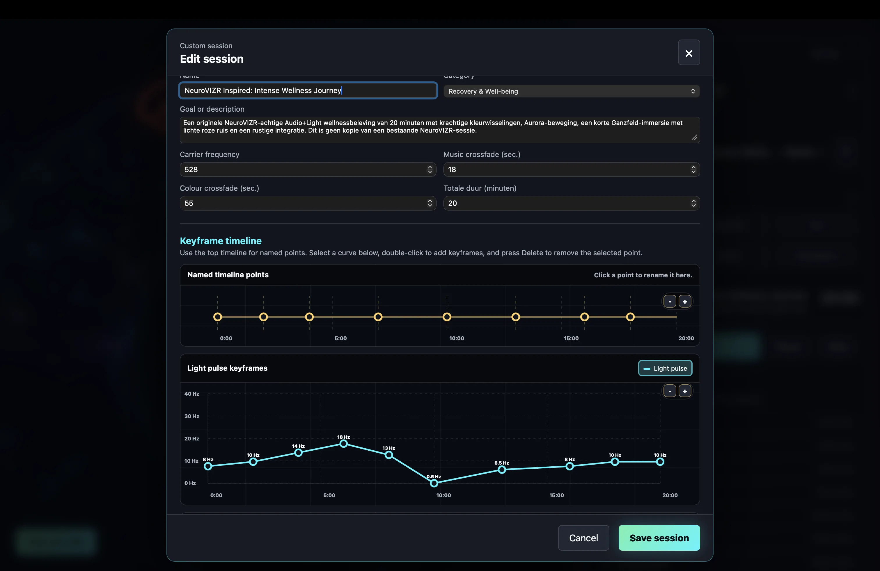The width and height of the screenshot is (880, 571).
Task: Zoom out the Named timeline points
Action: coord(670,301)
